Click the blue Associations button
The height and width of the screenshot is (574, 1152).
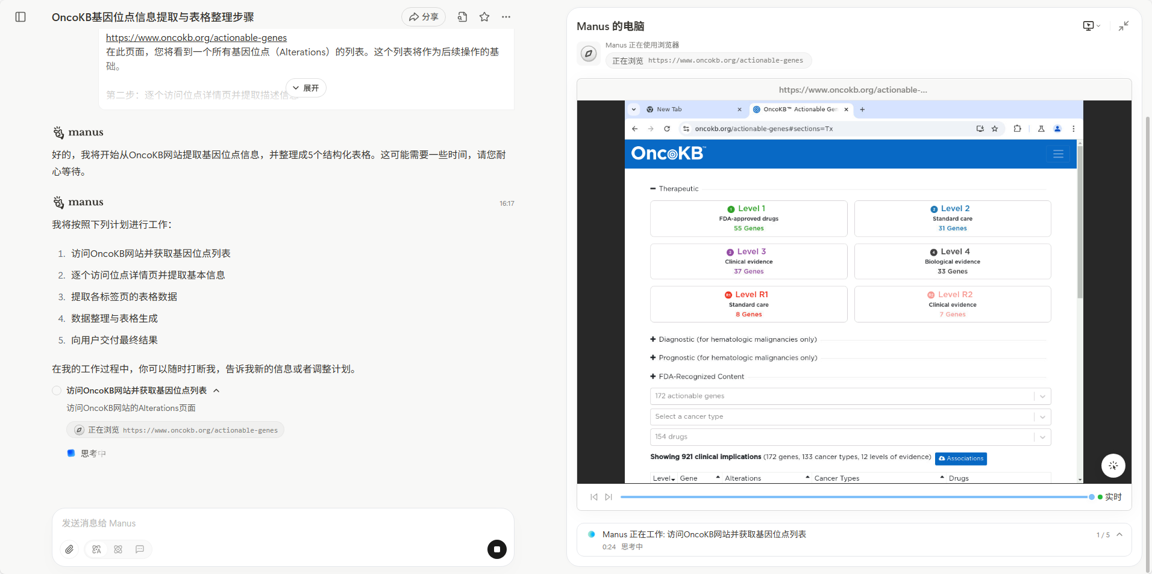pyautogui.click(x=961, y=458)
